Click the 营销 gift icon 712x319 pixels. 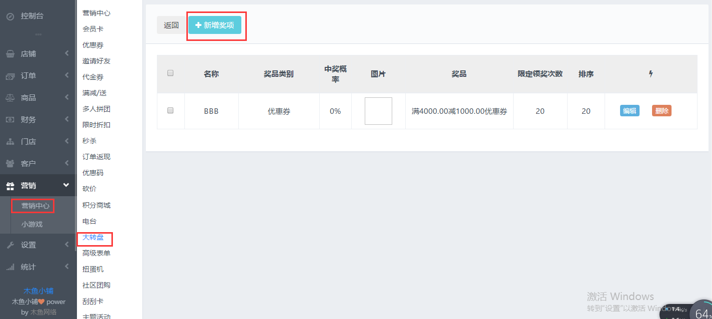coord(10,186)
